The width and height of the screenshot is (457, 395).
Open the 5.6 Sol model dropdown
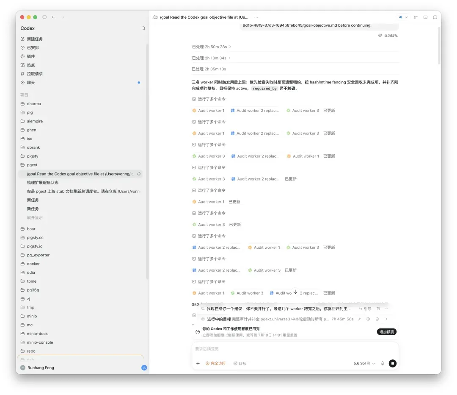(364, 364)
